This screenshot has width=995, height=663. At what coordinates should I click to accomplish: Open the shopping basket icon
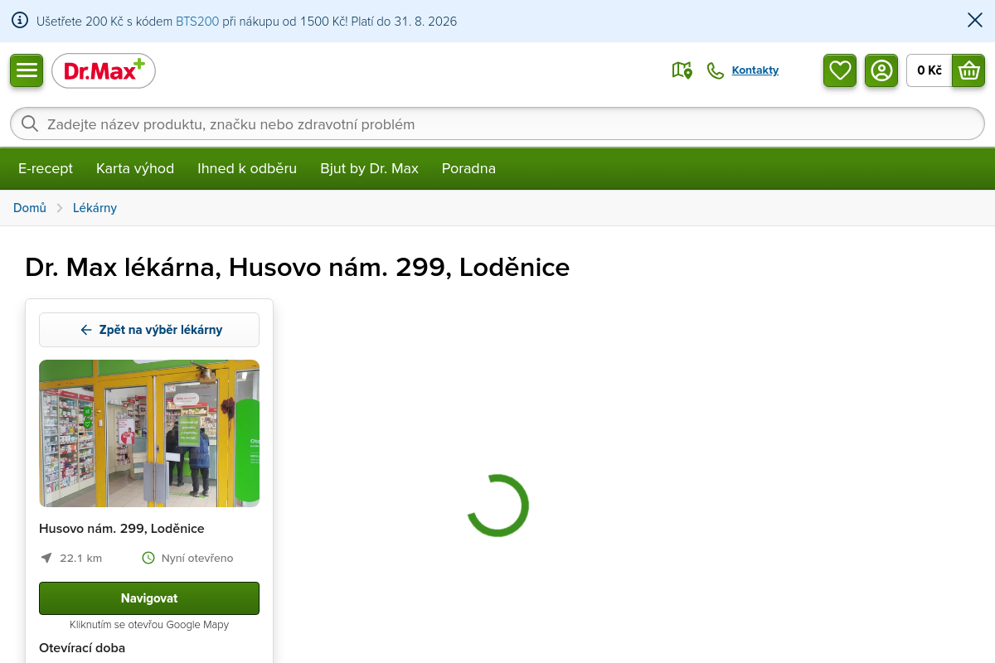click(968, 70)
